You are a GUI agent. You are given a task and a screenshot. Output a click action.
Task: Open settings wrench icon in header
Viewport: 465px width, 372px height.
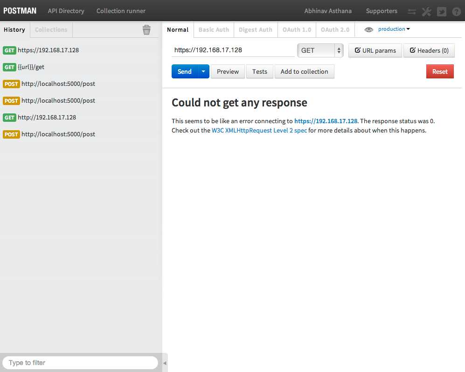[x=426, y=12]
